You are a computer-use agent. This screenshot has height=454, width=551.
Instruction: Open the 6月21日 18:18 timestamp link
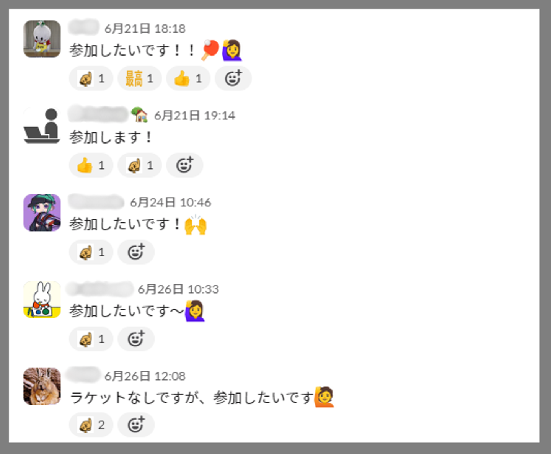[x=145, y=28]
